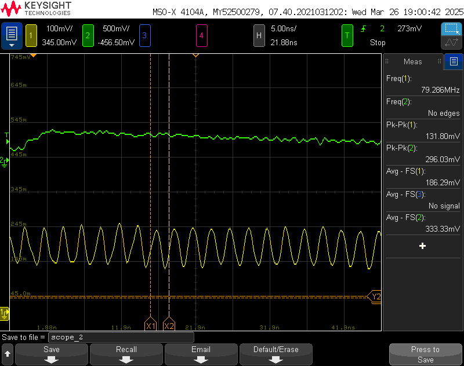This screenshot has height=366, width=464.
Task: Click the 21.88ns delay value
Action: click(284, 42)
